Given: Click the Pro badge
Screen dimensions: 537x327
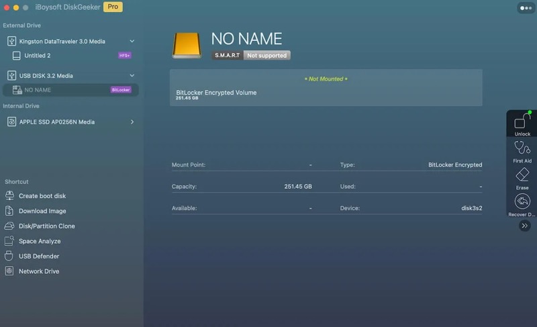Looking at the screenshot, I should [113, 7].
